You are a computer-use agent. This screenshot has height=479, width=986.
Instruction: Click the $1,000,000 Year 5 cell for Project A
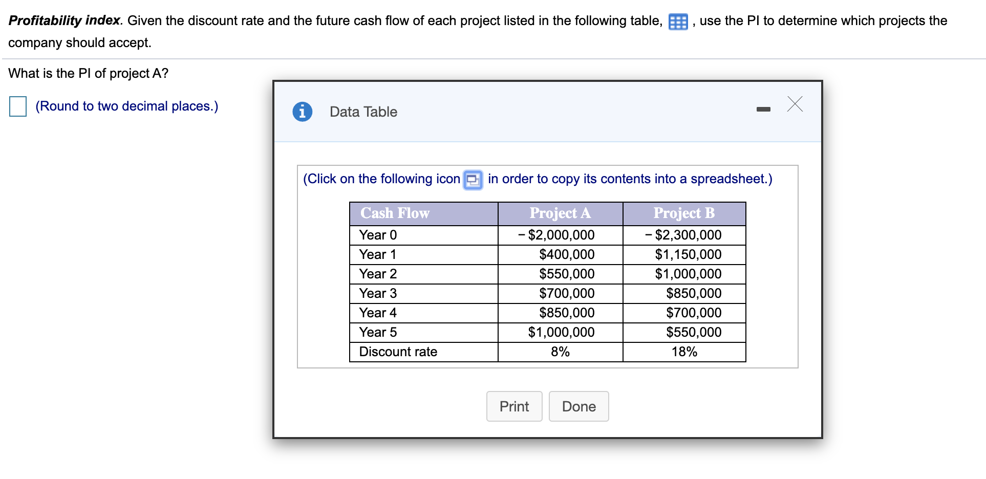click(x=560, y=332)
